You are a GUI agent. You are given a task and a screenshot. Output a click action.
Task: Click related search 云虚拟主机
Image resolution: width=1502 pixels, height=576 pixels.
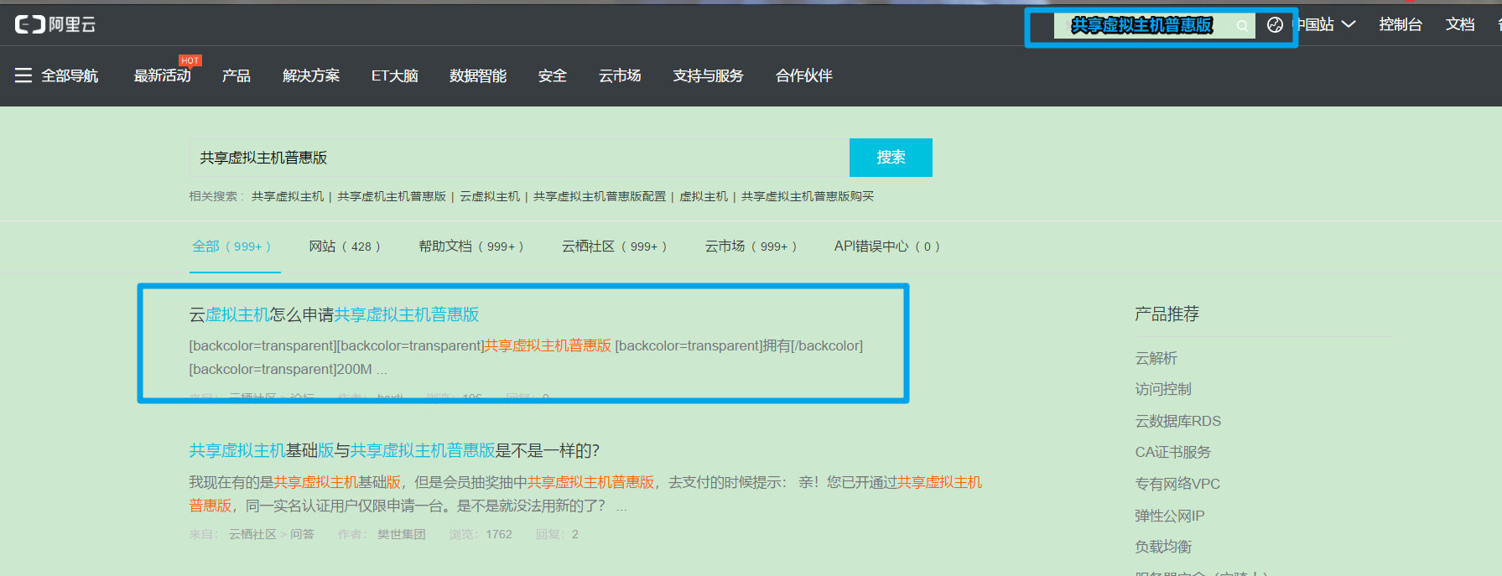(x=490, y=196)
